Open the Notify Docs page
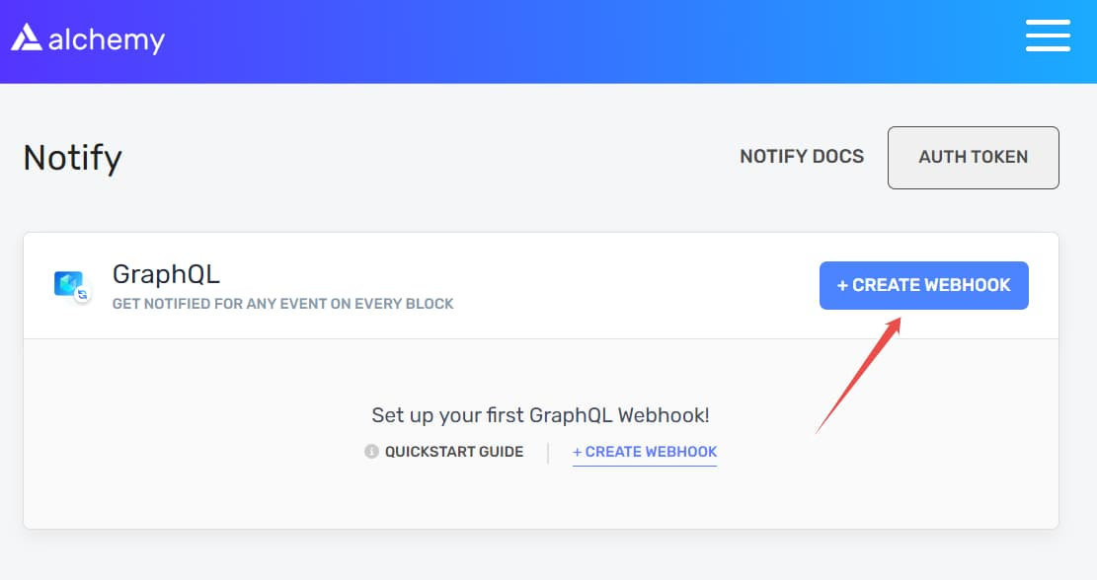Image resolution: width=1097 pixels, height=580 pixels. [x=802, y=157]
